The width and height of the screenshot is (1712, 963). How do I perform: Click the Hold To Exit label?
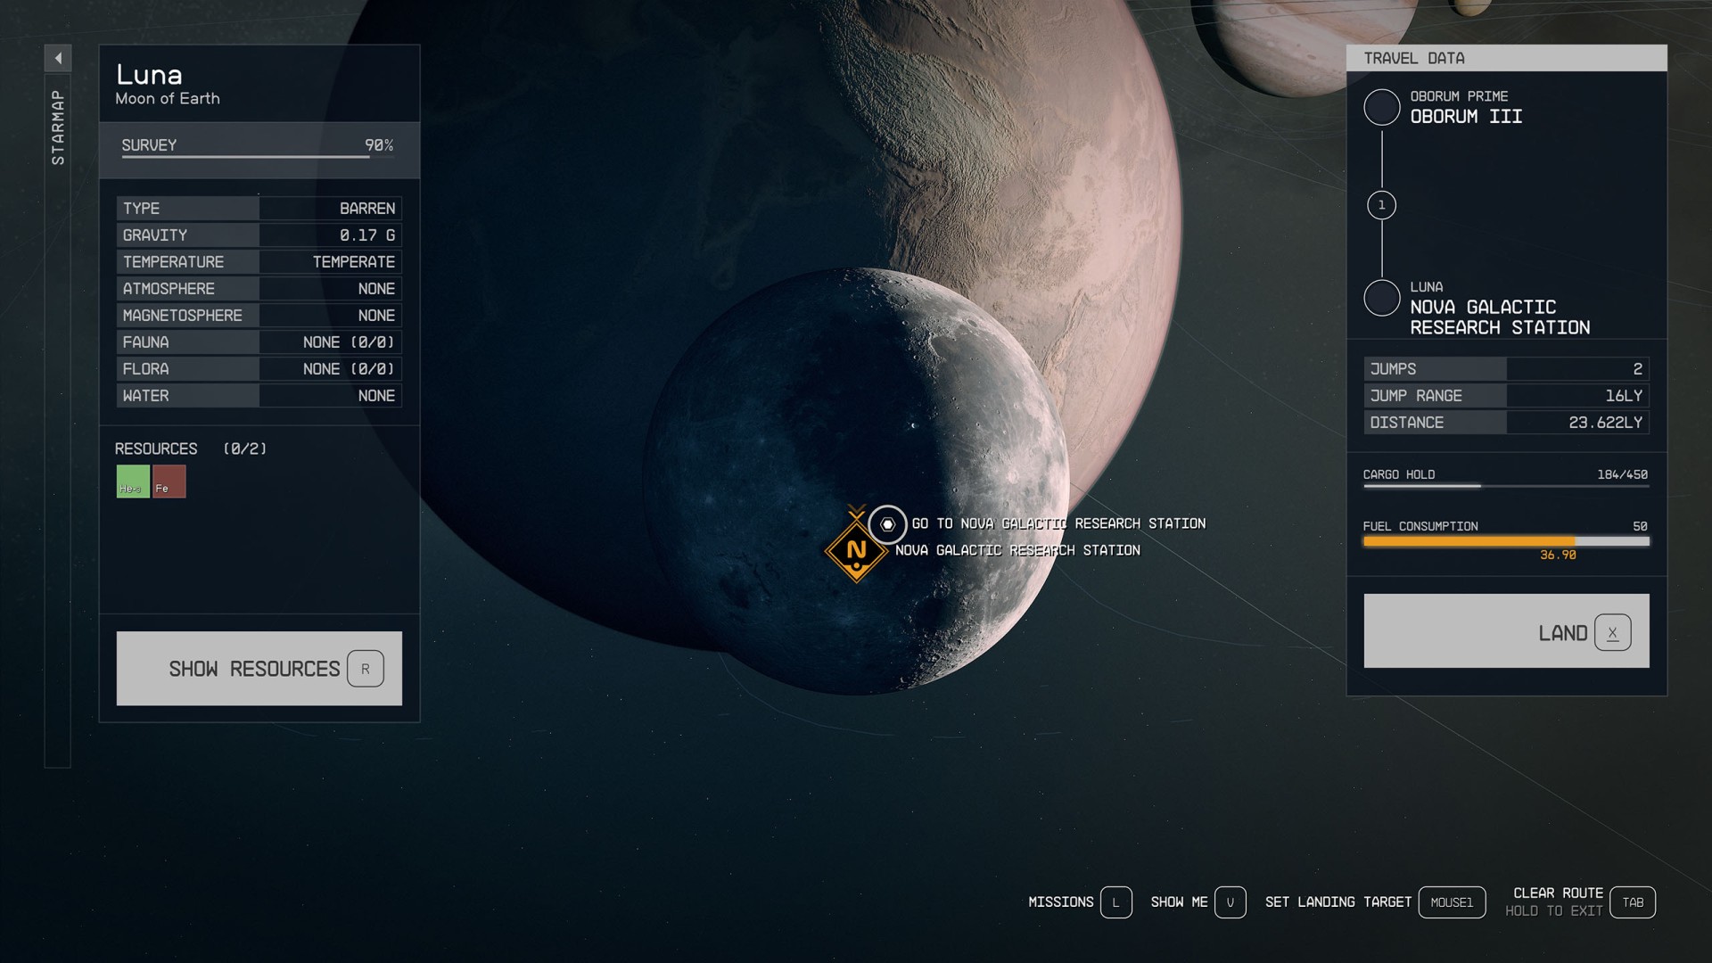click(1553, 911)
